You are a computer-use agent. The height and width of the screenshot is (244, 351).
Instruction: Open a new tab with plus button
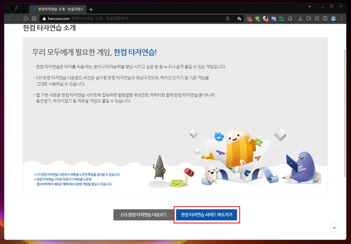click(91, 9)
